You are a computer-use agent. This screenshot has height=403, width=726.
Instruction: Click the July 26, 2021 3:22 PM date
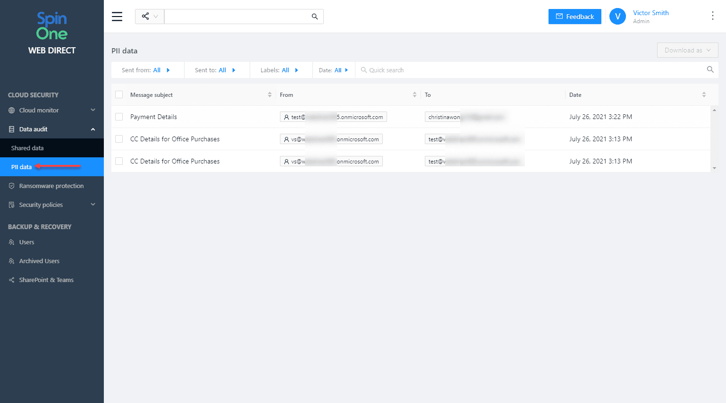600,117
